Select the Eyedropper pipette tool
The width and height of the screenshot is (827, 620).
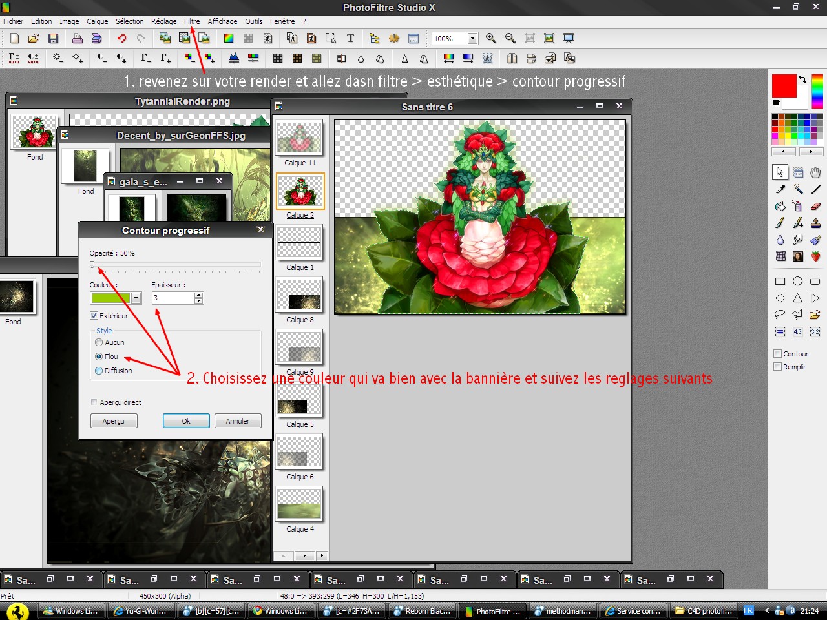pyautogui.click(x=780, y=189)
